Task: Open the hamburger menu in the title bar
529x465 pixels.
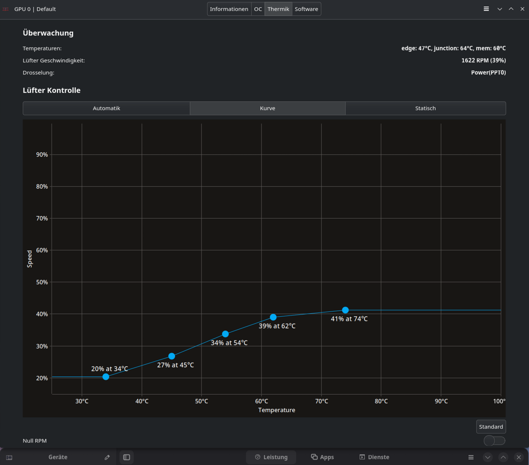Action: click(486, 9)
